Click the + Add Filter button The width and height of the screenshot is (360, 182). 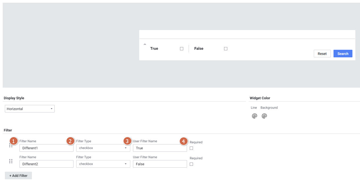click(18, 176)
